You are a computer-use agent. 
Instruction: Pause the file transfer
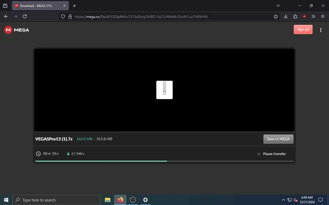[271, 154]
